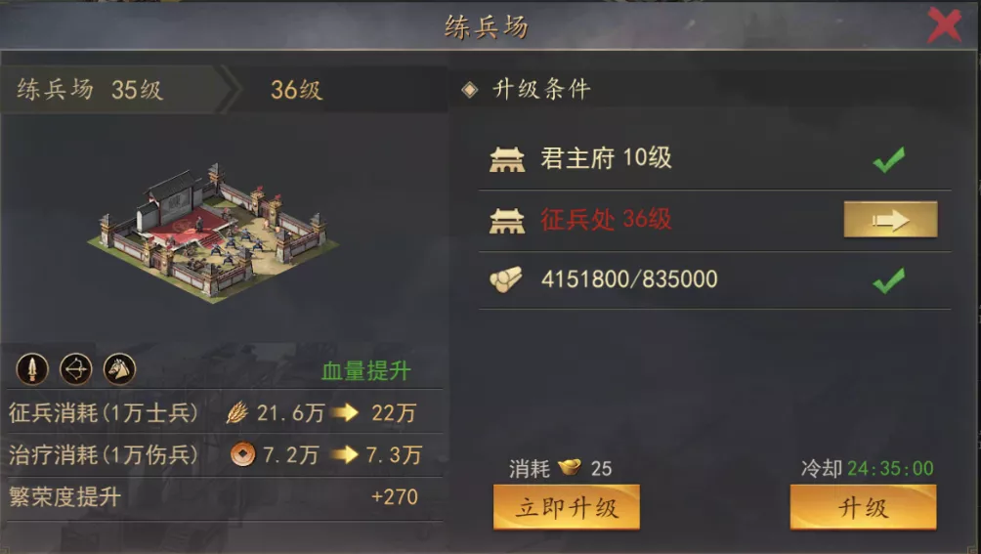This screenshot has width=981, height=554.
Task: Click the grain icon in 征兵消耗 row
Action: tap(237, 412)
